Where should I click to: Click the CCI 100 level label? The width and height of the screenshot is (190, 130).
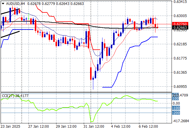point(176,99)
